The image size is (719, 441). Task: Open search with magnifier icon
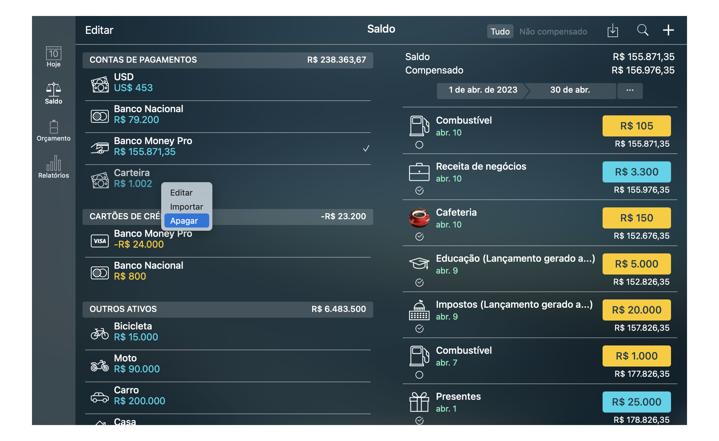(642, 30)
